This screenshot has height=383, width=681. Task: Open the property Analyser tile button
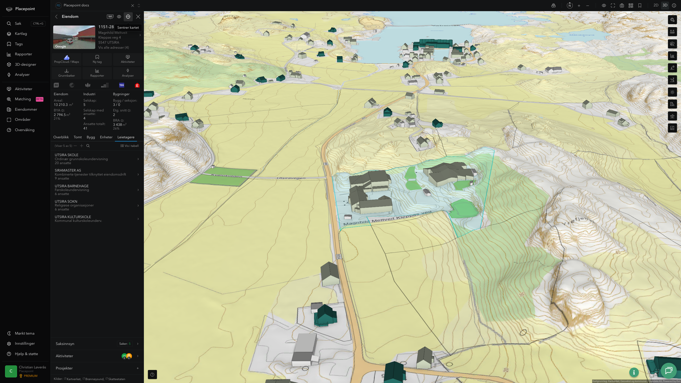point(128,73)
